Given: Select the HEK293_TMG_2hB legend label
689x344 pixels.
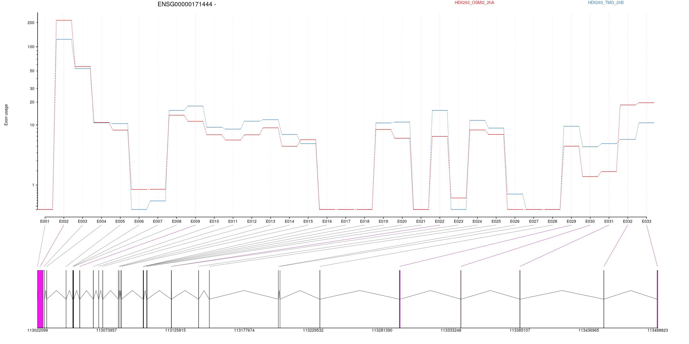Looking at the screenshot, I should 606,3.
